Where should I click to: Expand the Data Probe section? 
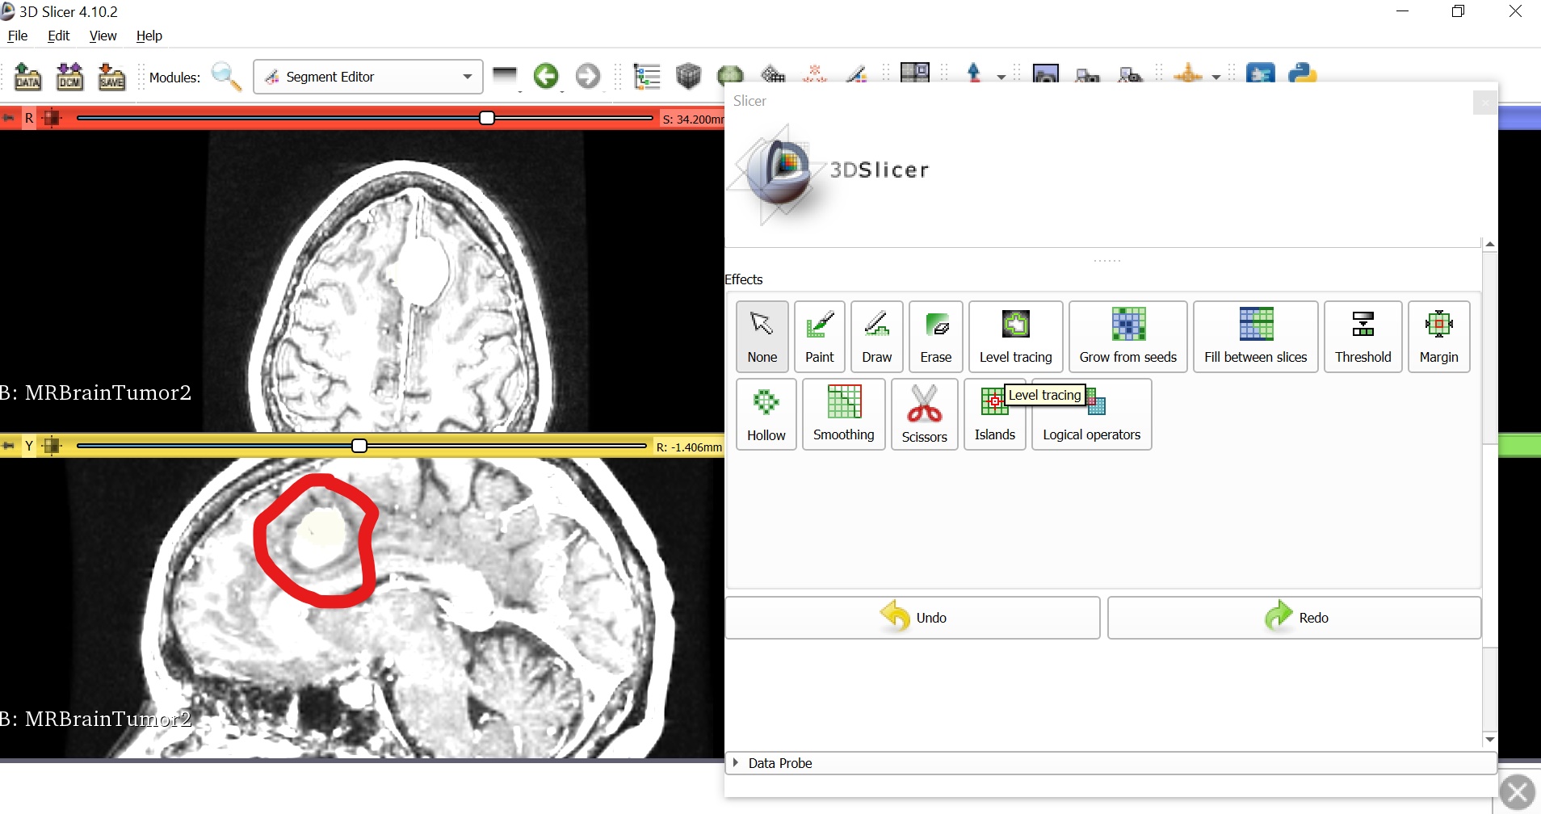point(737,762)
